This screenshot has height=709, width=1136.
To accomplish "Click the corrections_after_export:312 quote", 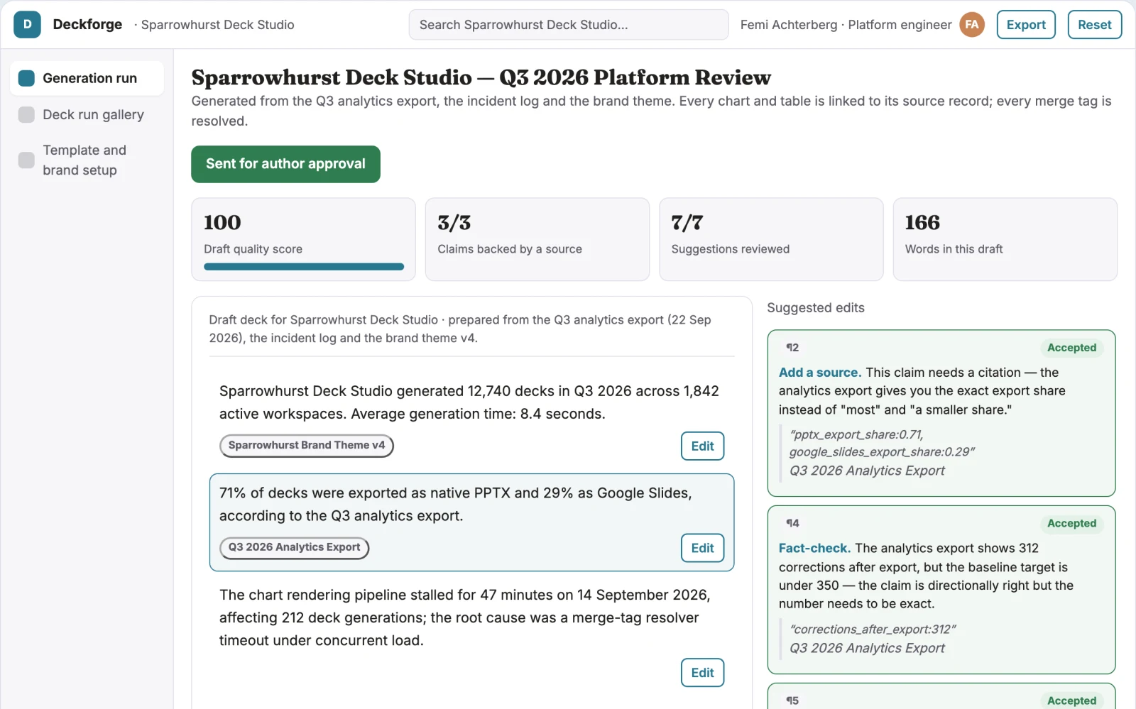I will [873, 630].
